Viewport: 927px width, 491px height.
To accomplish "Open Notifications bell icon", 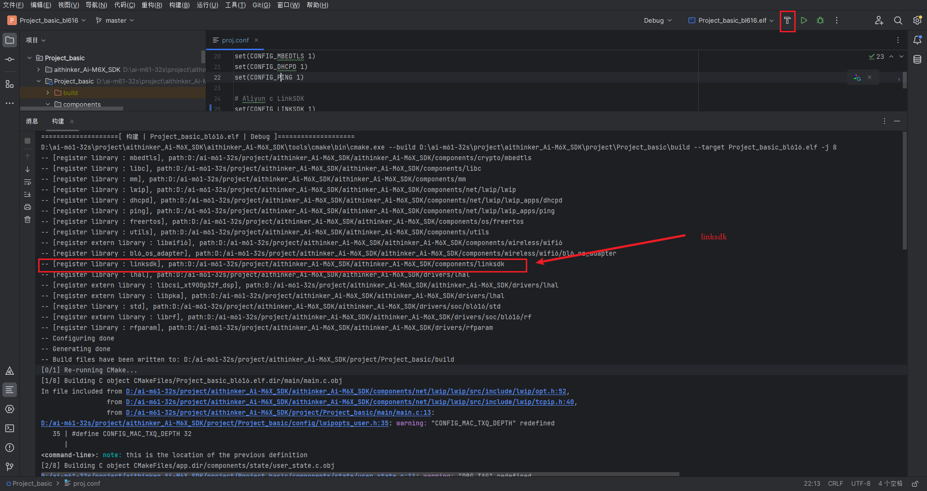I will click(x=917, y=40).
